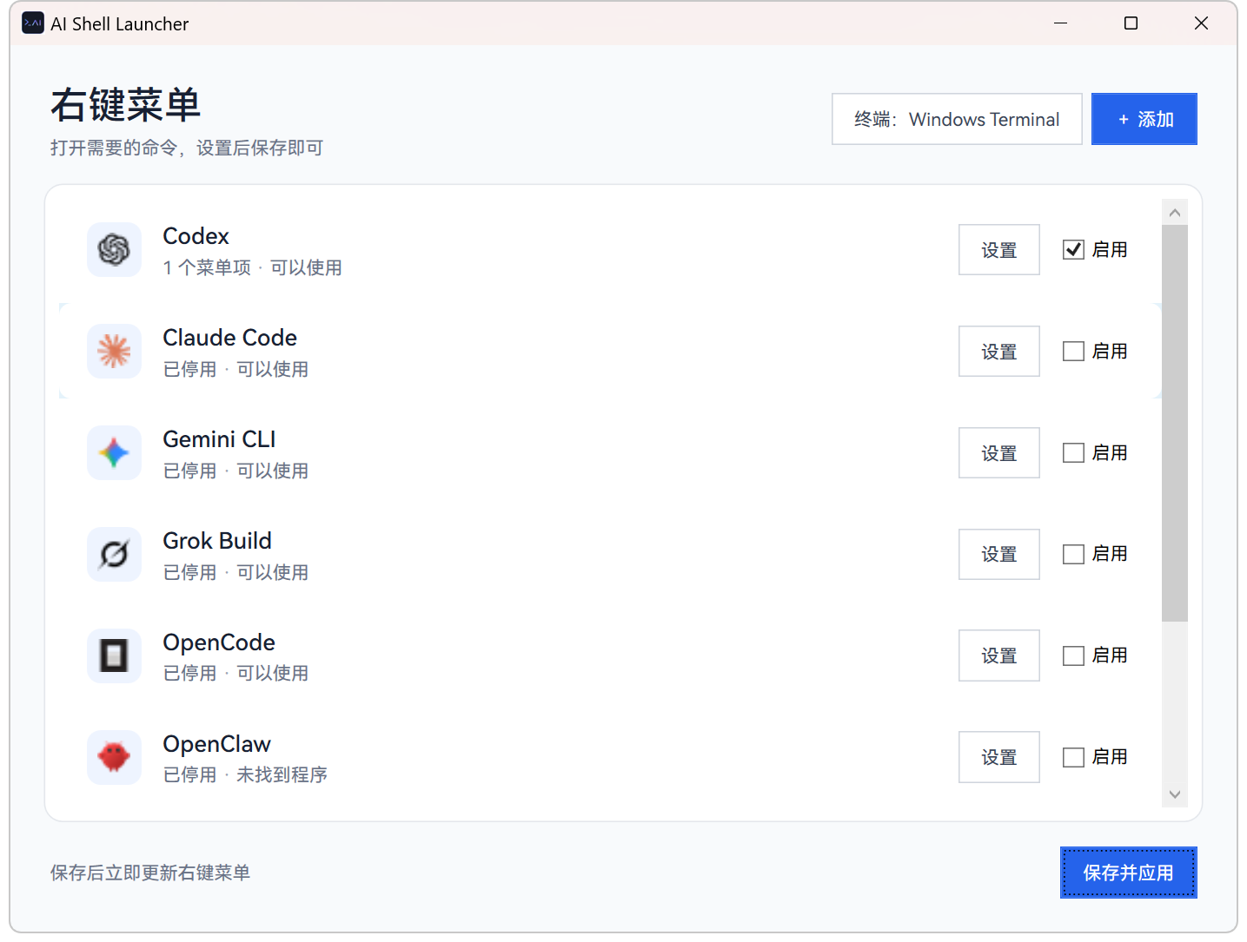Viewport: 1247px width, 942px height.
Task: Open 设置 for OpenCode
Action: tap(999, 655)
